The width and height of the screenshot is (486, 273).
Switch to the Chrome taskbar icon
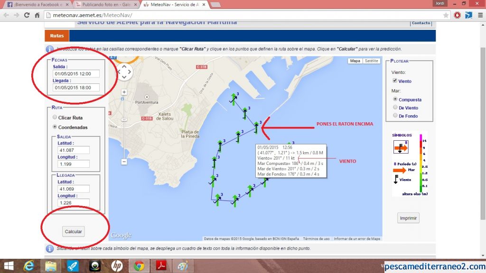139,266
